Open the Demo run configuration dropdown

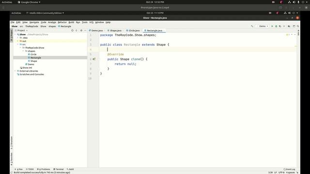(x=263, y=26)
